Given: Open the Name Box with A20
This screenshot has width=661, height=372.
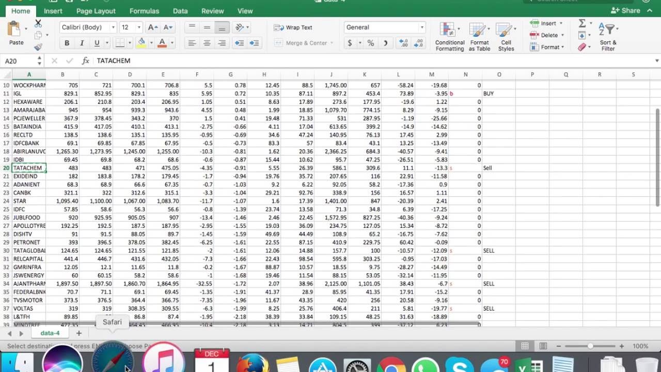Looking at the screenshot, I should [x=23, y=61].
